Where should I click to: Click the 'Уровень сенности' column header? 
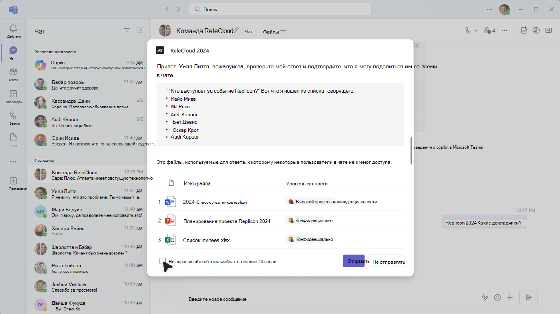[307, 183]
